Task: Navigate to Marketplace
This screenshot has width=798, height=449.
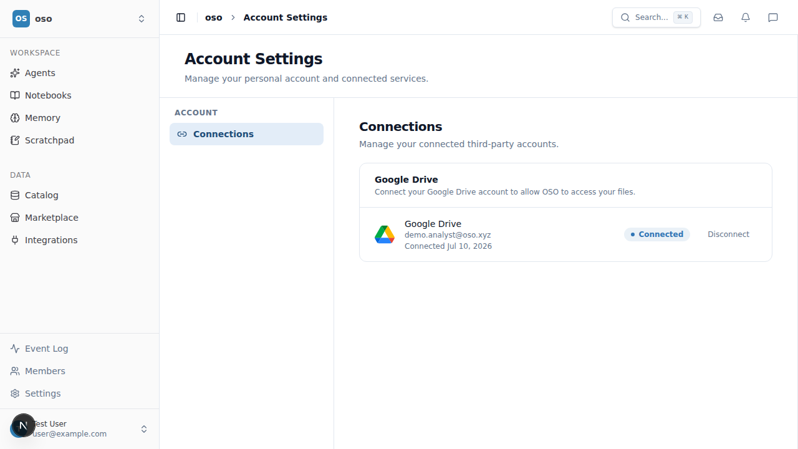Action: pos(80,218)
